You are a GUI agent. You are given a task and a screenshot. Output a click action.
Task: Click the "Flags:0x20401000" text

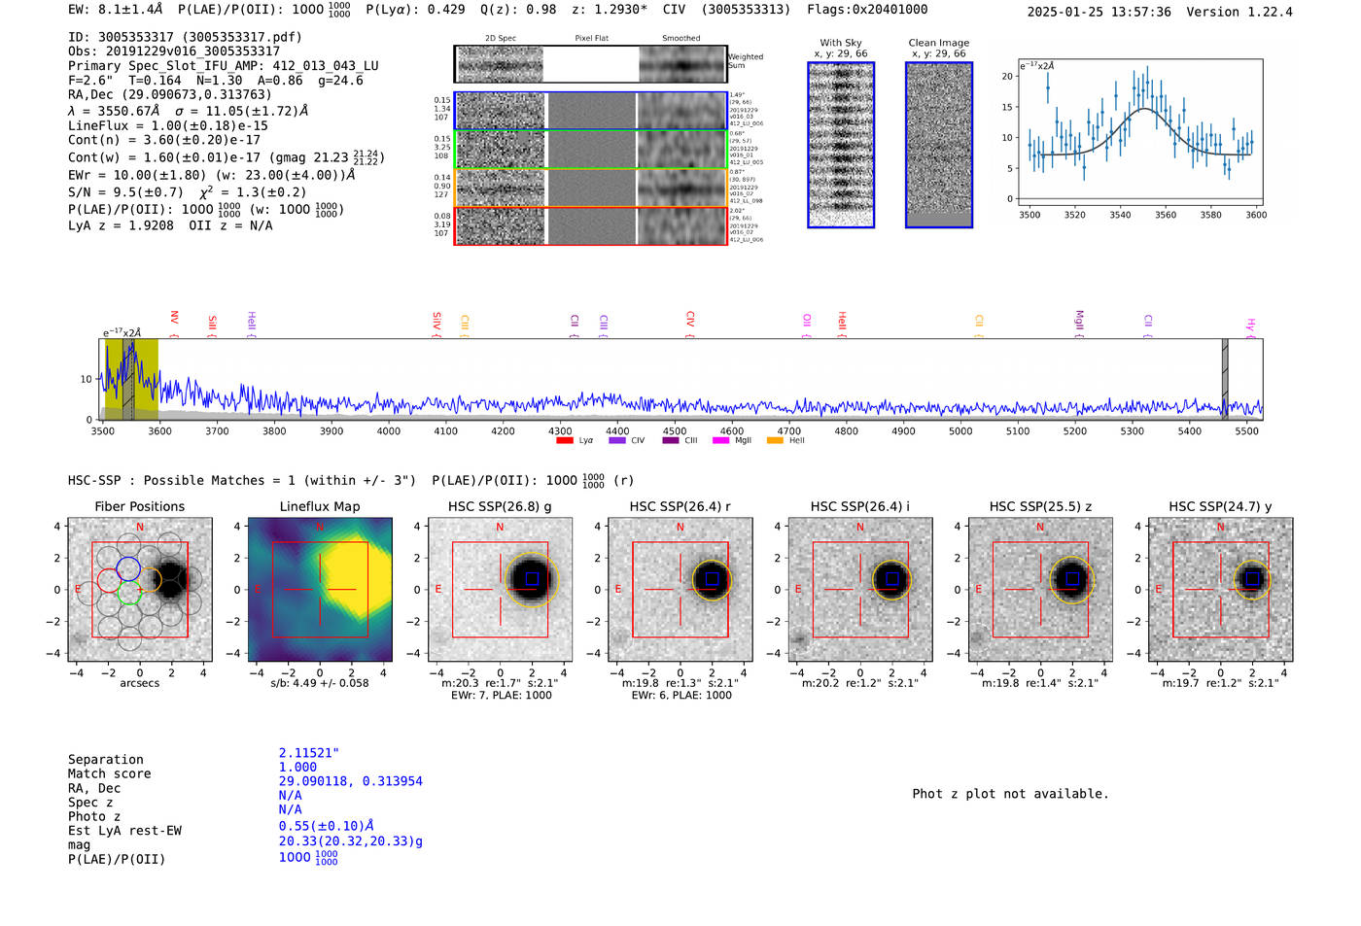(x=867, y=10)
